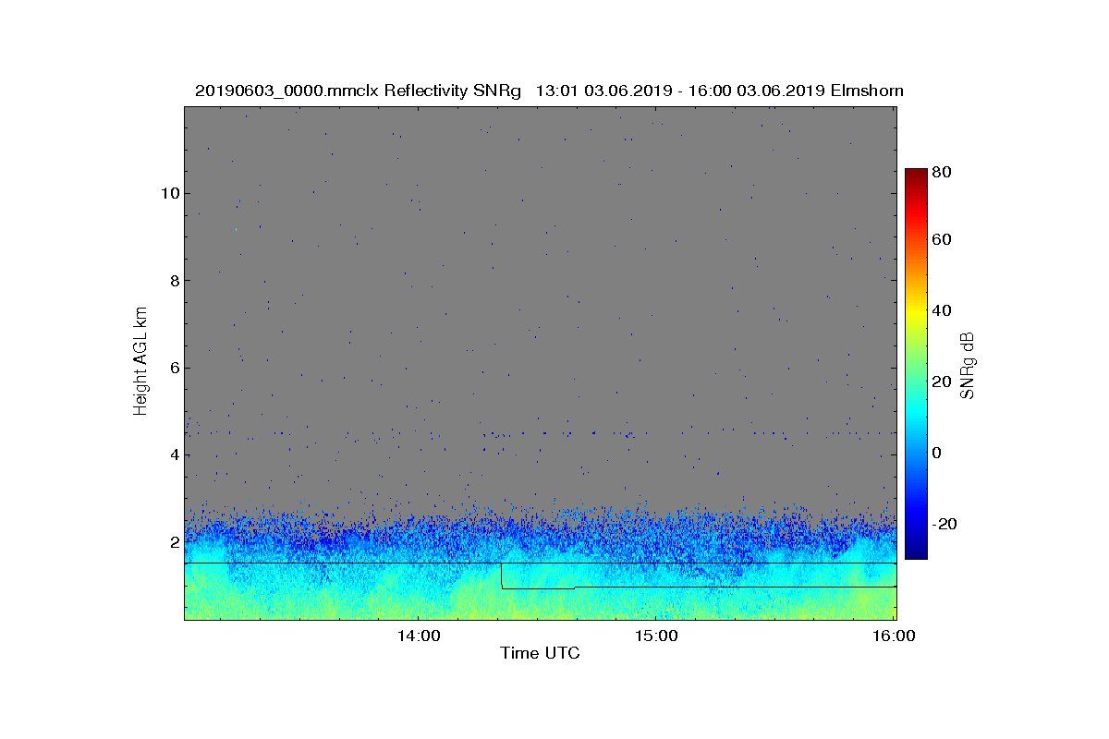Click the 'SNRg dB' colorbar label
This screenshot has width=1109, height=739.
[969, 365]
